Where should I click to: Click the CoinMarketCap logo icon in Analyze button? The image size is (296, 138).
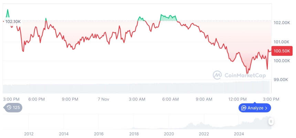[x=244, y=108]
